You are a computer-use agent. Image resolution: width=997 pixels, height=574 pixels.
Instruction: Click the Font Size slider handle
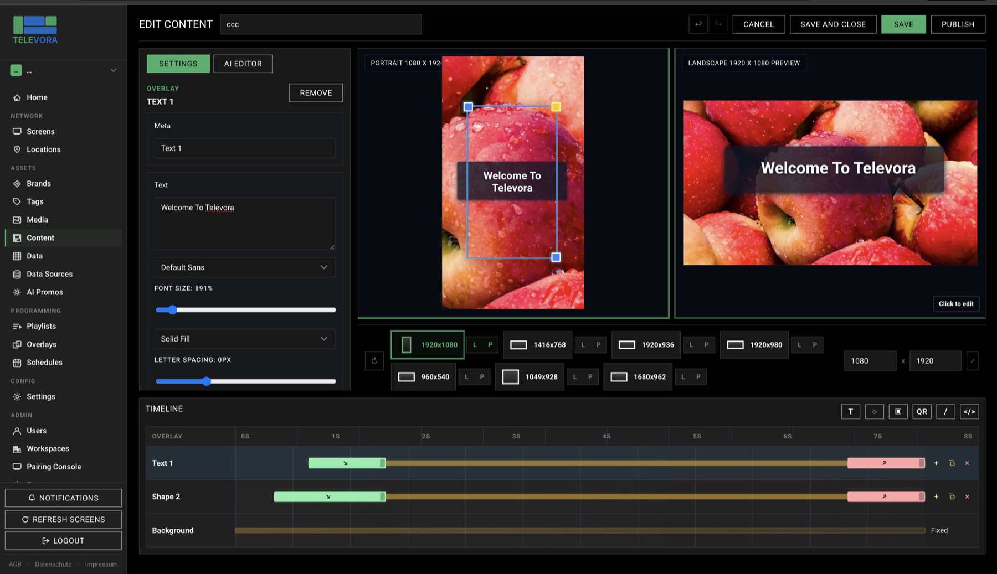[x=172, y=310]
